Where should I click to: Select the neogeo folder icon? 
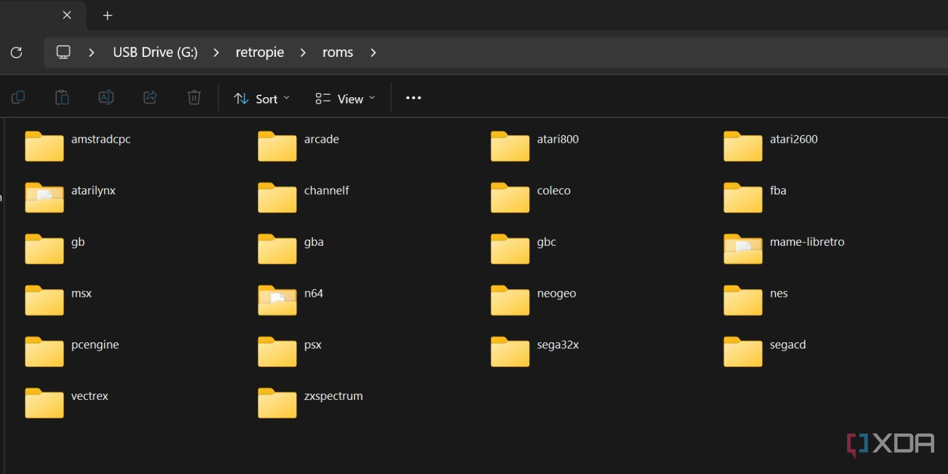[510, 300]
